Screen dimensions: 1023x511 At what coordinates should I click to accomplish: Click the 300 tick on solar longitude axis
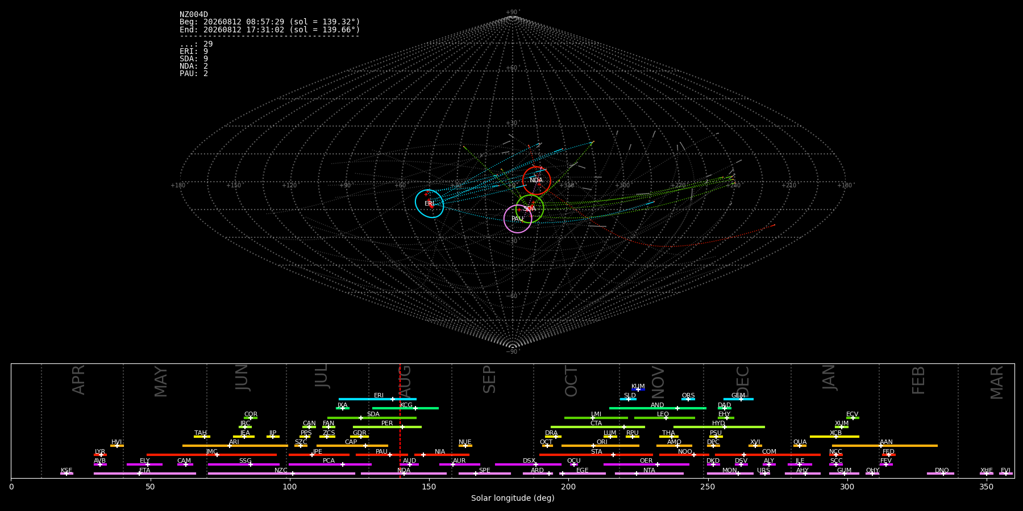pos(847,487)
